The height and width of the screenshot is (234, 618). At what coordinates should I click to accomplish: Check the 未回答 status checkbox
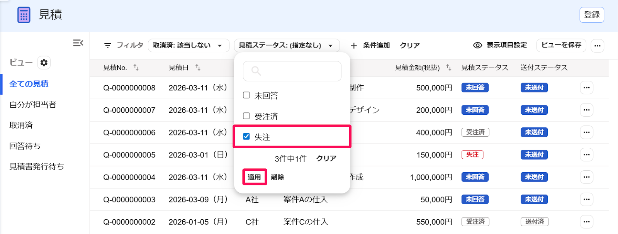pos(246,95)
